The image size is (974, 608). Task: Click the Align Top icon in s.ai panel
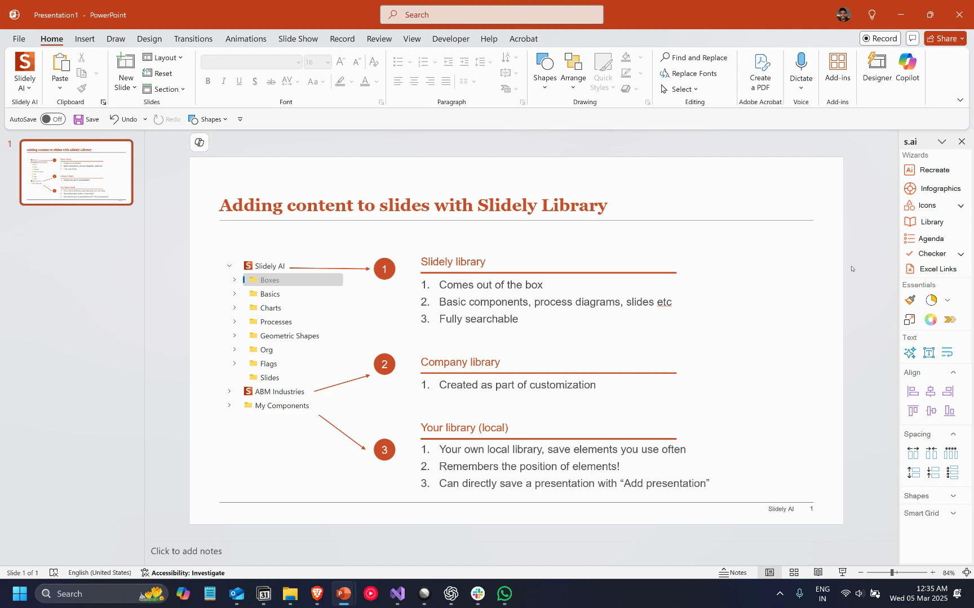(913, 410)
